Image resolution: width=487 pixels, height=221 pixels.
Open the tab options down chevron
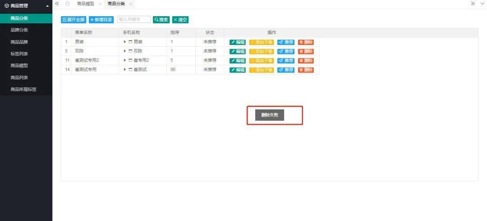(482, 4)
